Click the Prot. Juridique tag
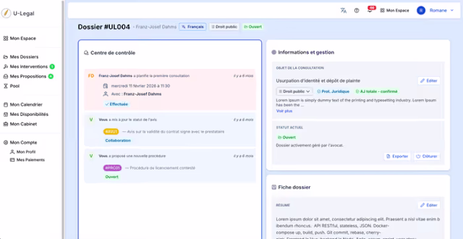 333,91
